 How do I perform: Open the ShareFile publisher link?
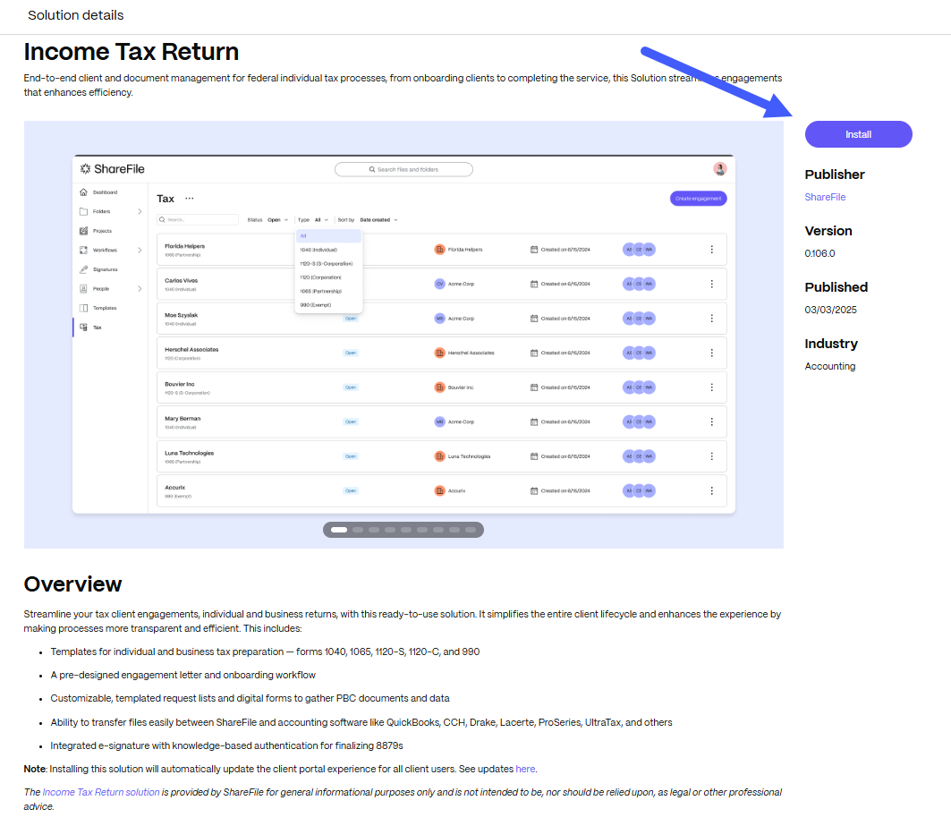click(825, 197)
